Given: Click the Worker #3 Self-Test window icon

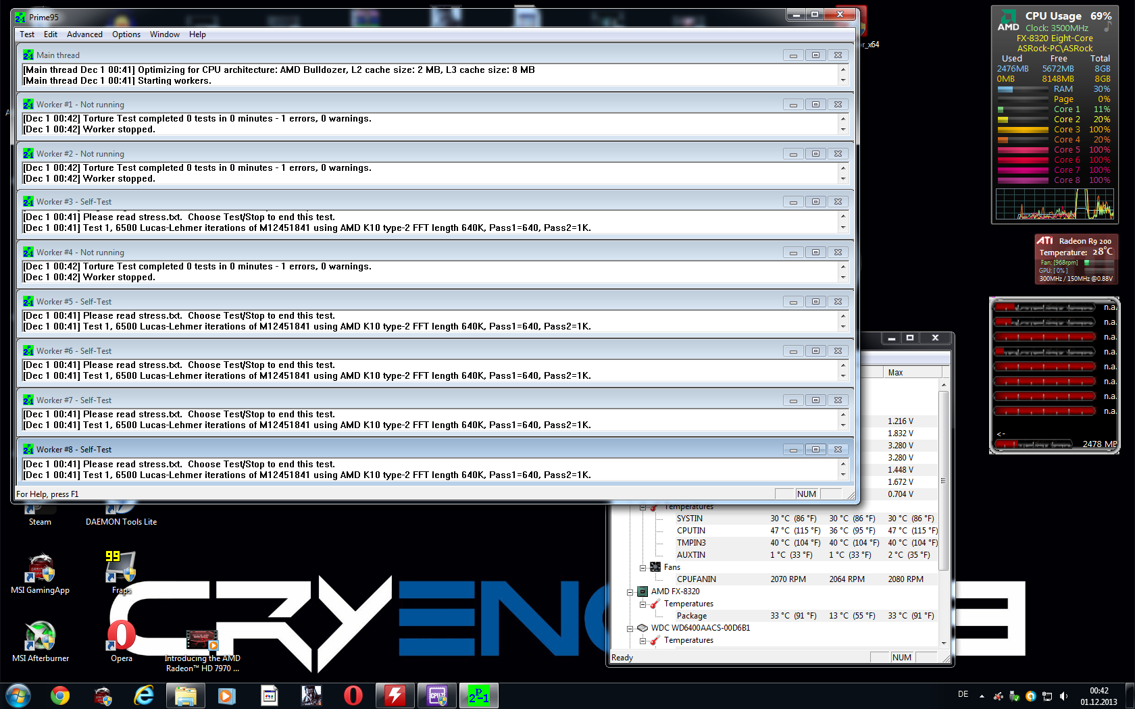Looking at the screenshot, I should point(28,202).
